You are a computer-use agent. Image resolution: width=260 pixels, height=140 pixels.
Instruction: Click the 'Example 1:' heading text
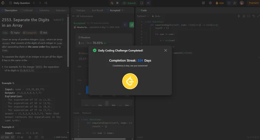pyautogui.click(x=8, y=83)
